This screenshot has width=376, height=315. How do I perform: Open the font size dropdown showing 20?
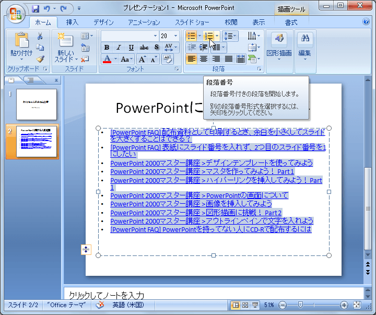(x=175, y=36)
